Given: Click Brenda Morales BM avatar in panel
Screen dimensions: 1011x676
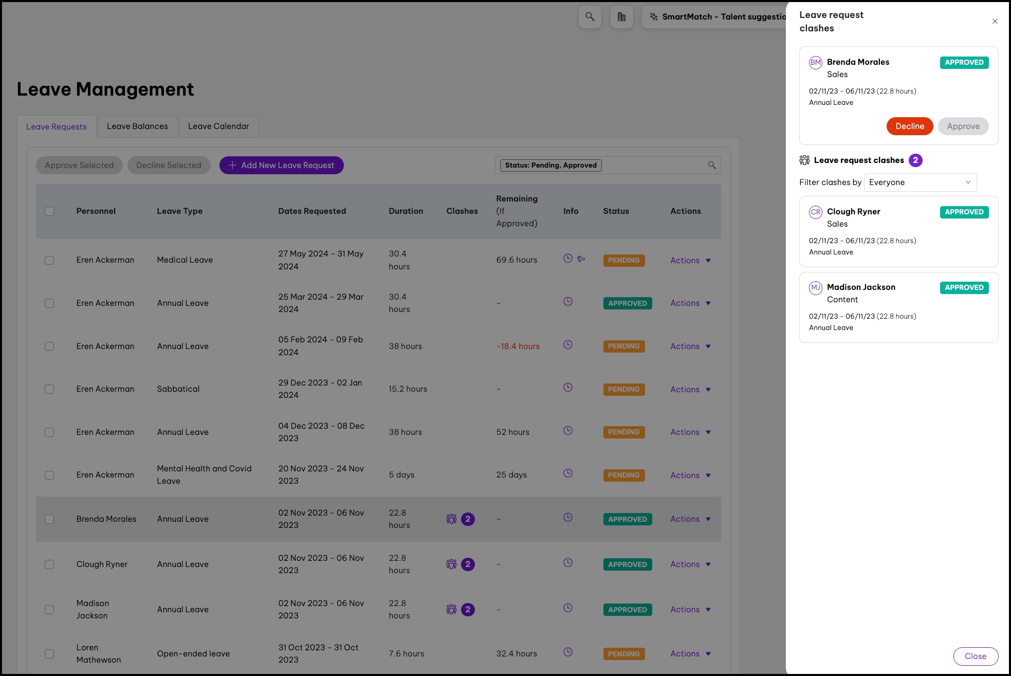Looking at the screenshot, I should (815, 63).
